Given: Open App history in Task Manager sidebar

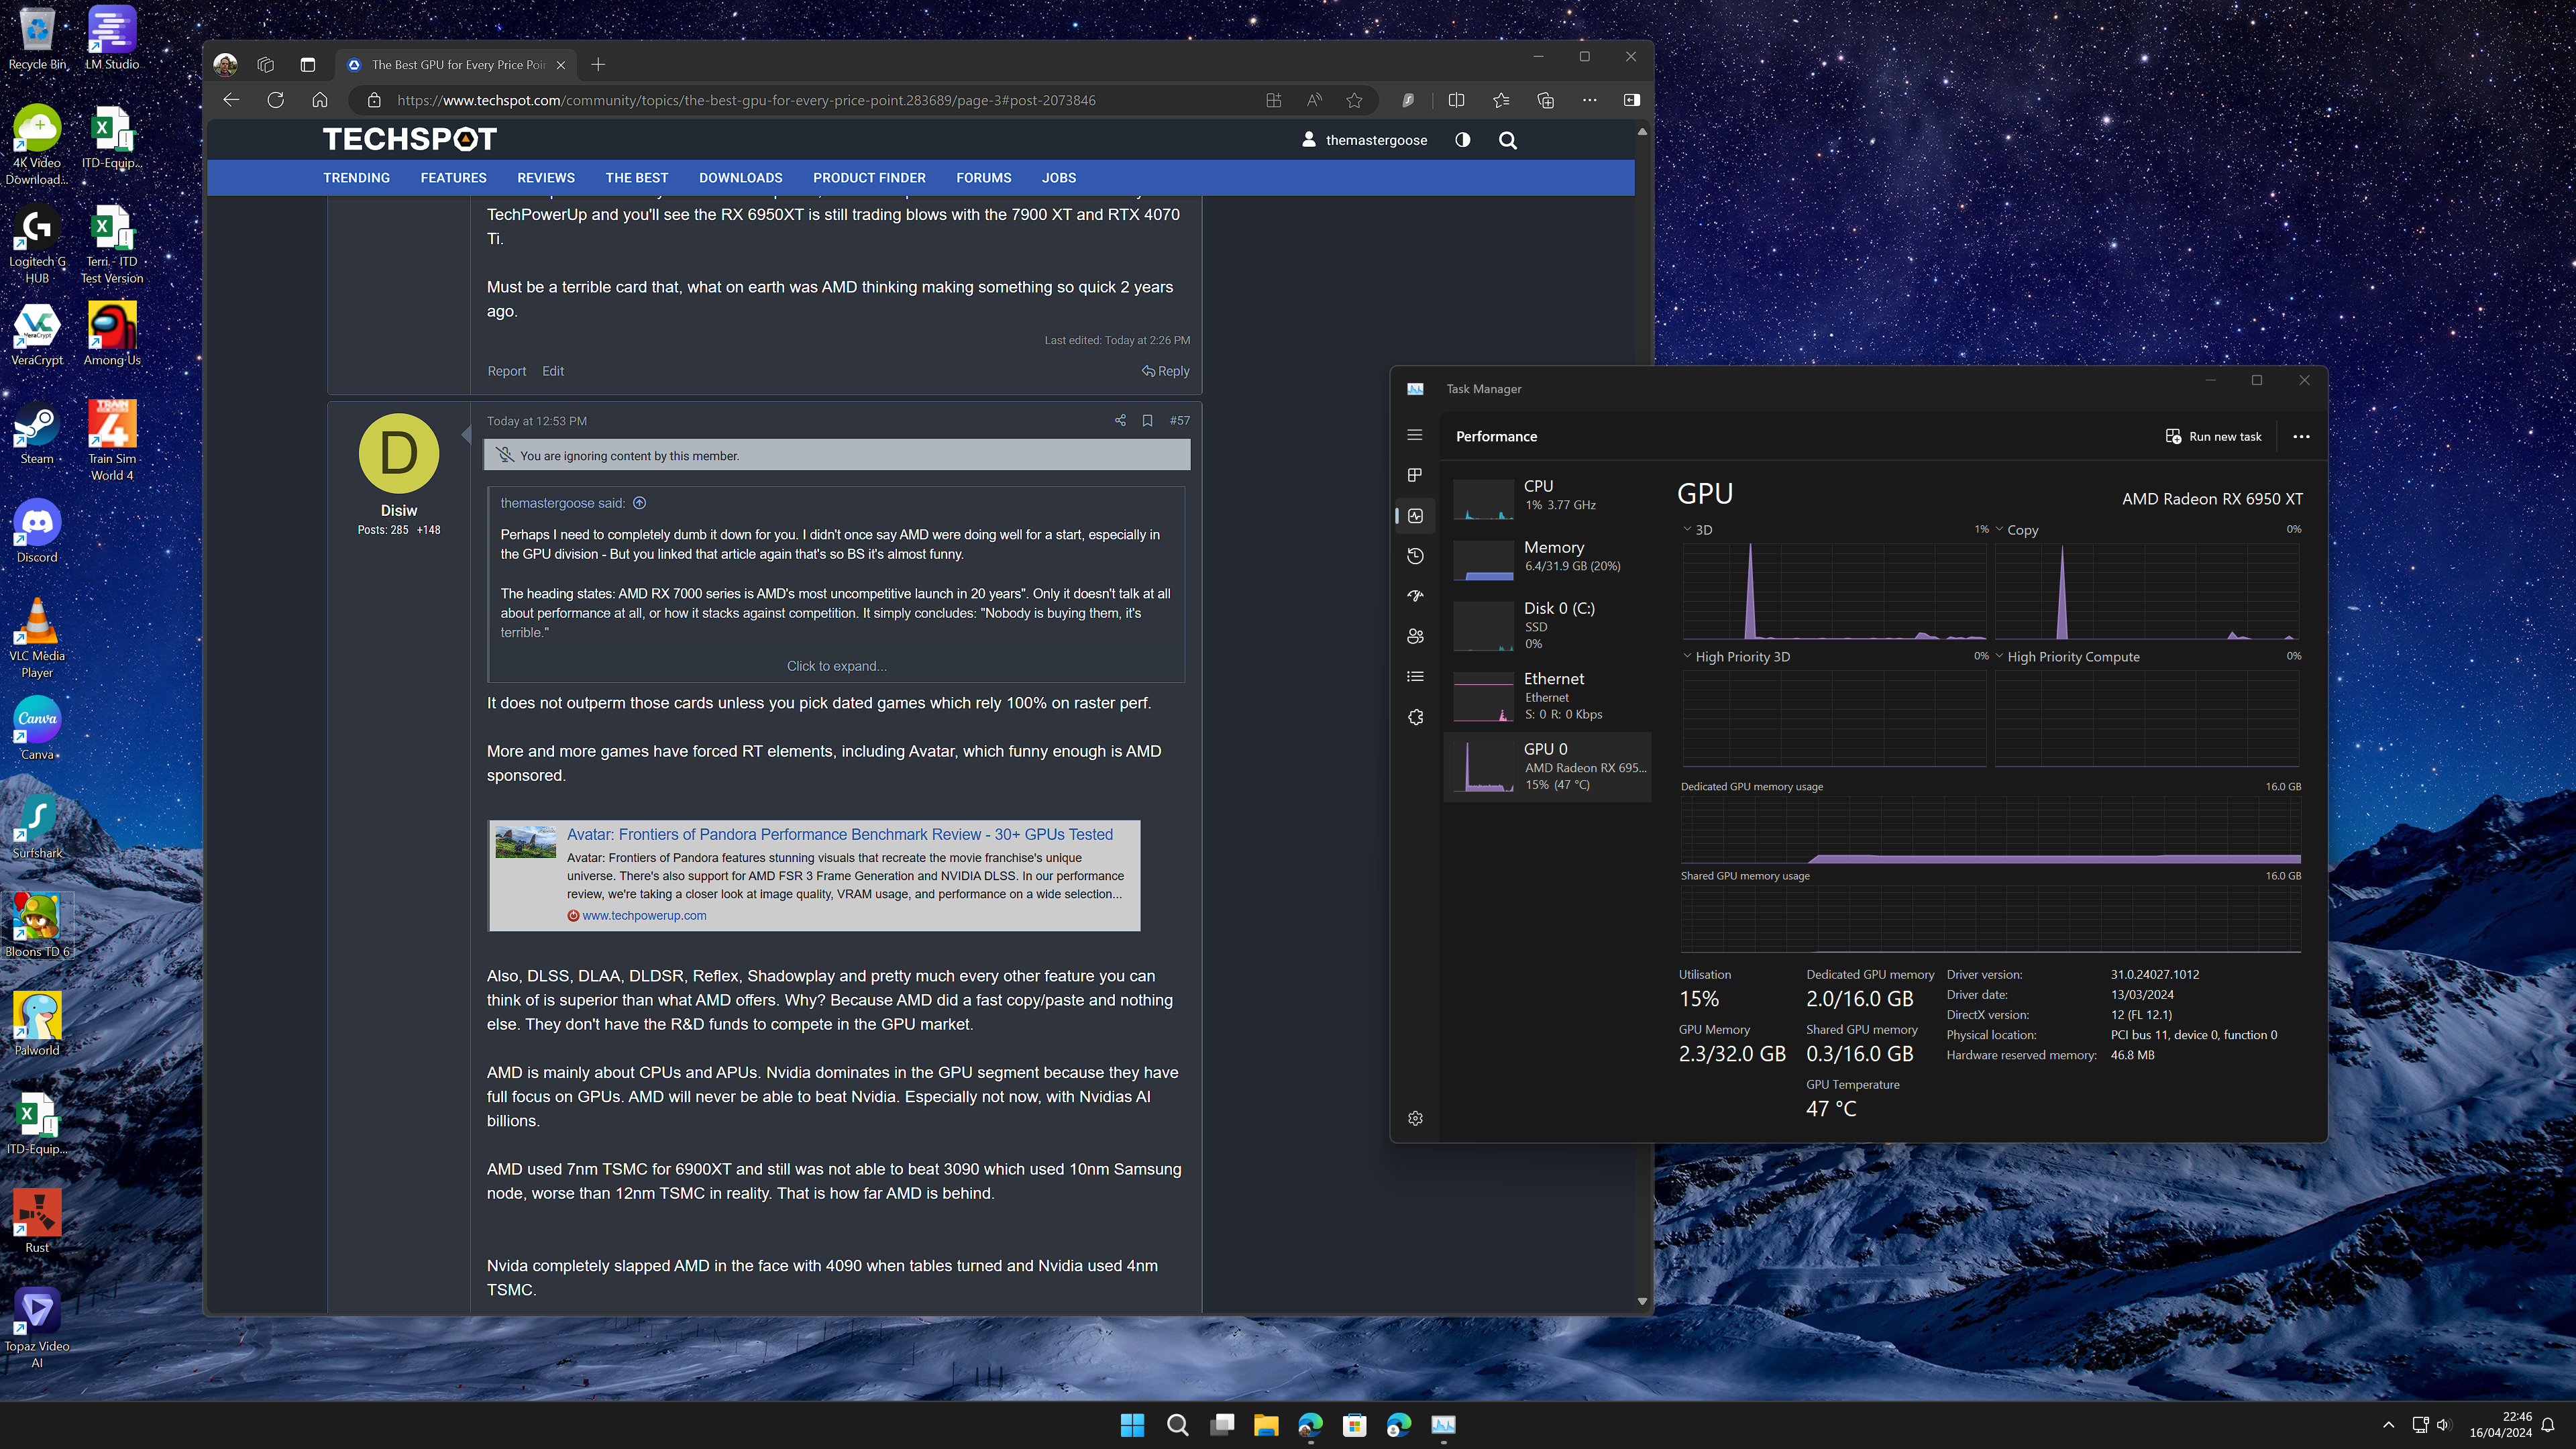Looking at the screenshot, I should pyautogui.click(x=1414, y=556).
